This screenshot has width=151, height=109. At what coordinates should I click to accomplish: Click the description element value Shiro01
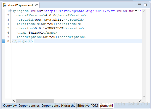tap(50, 37)
